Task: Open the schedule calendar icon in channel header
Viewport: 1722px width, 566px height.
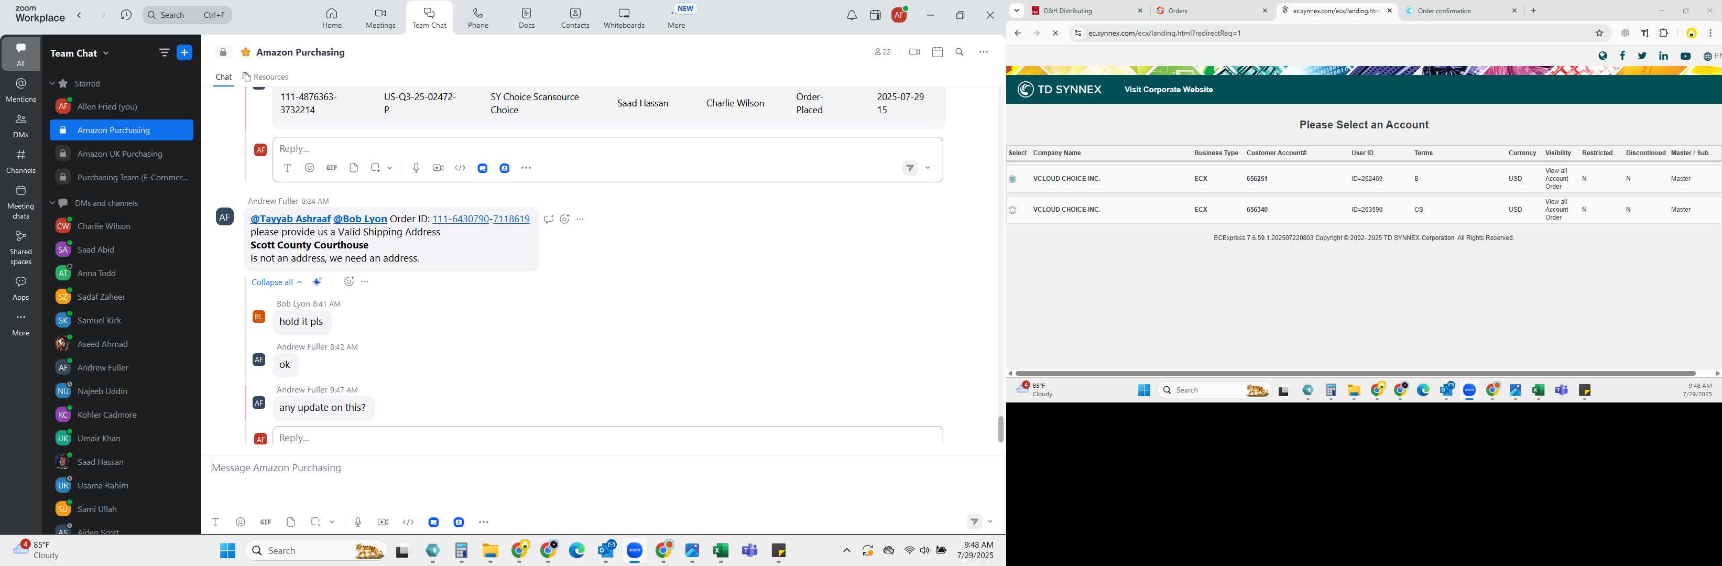Action: point(937,52)
